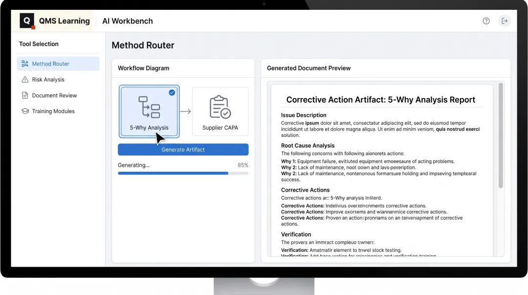The image size is (528, 295).
Task: Select Method Router in Tool Selection
Action: click(x=58, y=64)
